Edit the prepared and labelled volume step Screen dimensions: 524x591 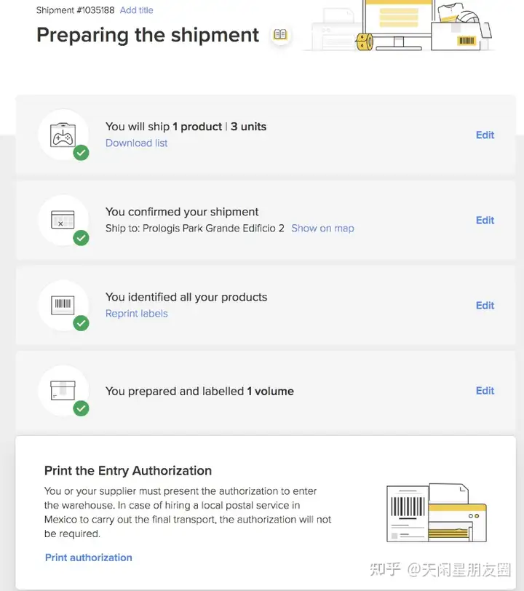click(x=485, y=390)
